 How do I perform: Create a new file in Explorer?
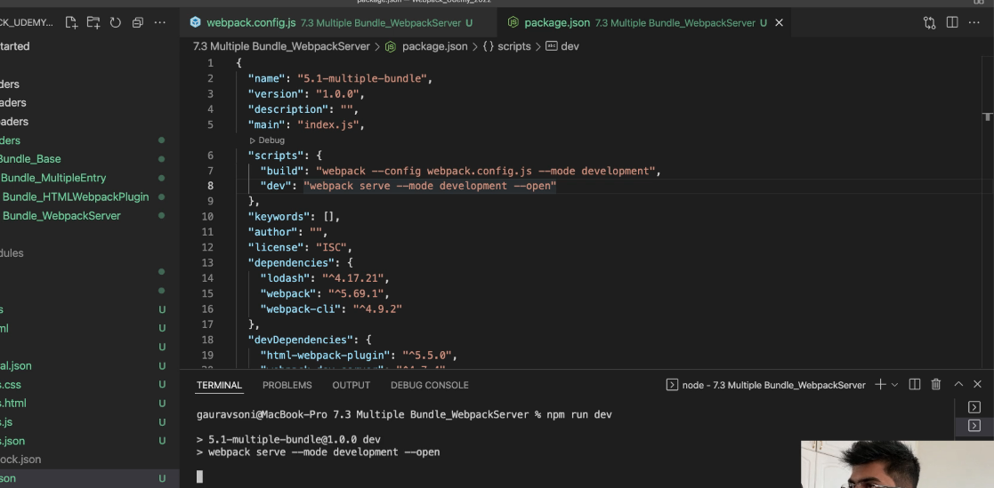(x=71, y=23)
